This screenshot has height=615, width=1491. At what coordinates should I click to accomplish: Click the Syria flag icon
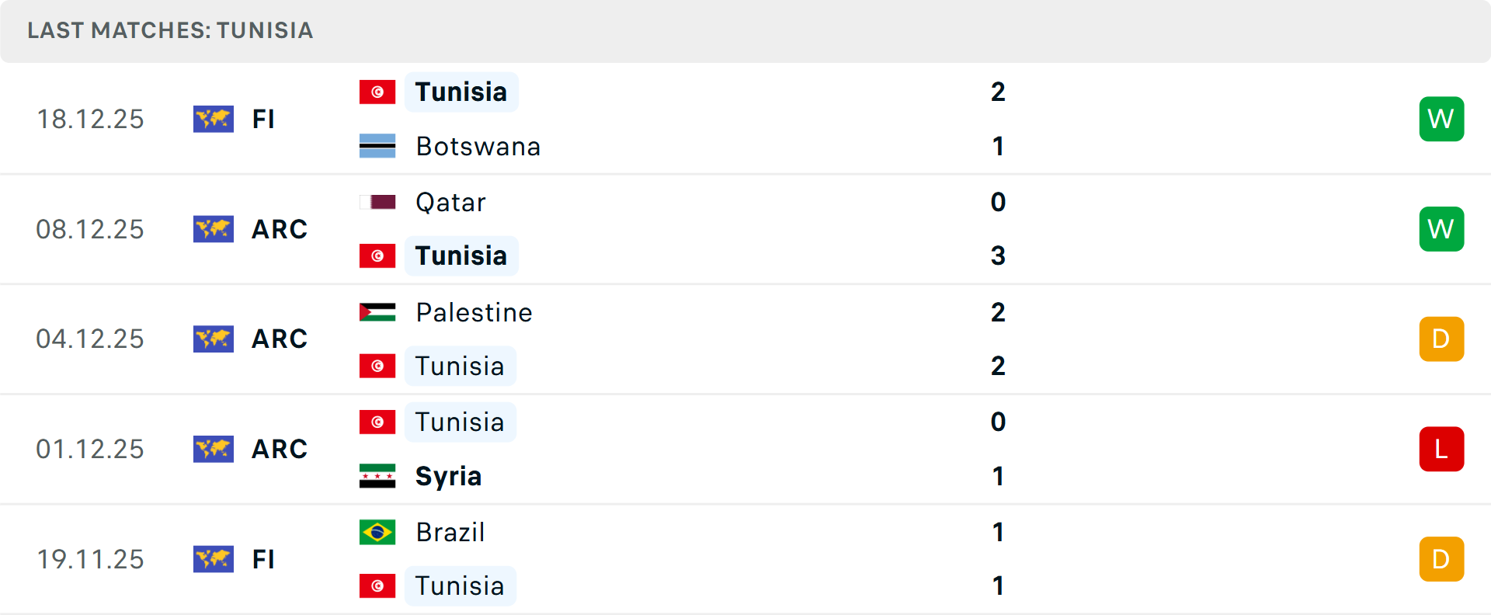(x=377, y=476)
